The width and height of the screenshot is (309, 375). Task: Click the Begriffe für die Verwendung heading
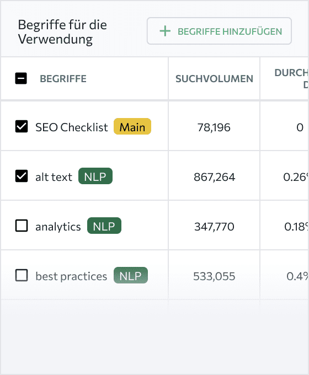pos(62,32)
